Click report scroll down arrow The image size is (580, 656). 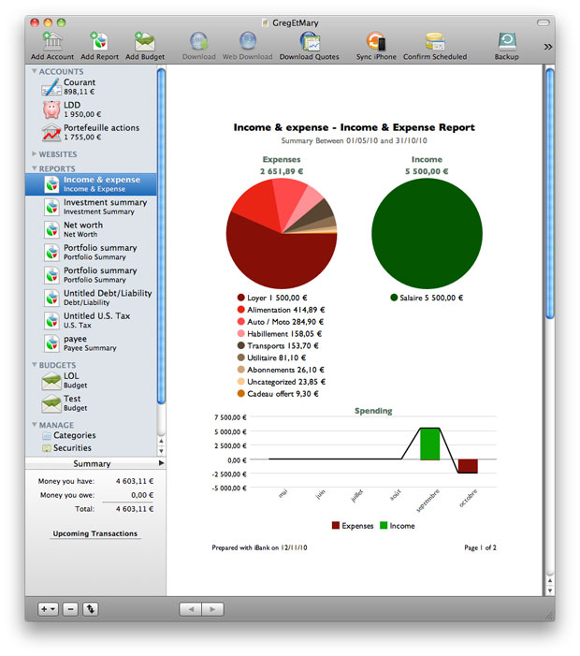pyautogui.click(x=550, y=590)
